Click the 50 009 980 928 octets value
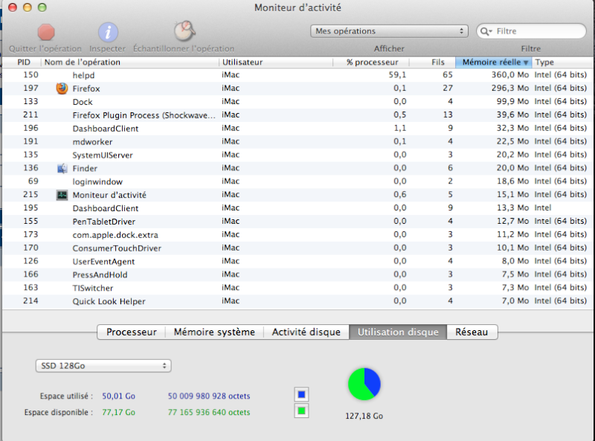This screenshot has width=595, height=441. click(x=209, y=396)
